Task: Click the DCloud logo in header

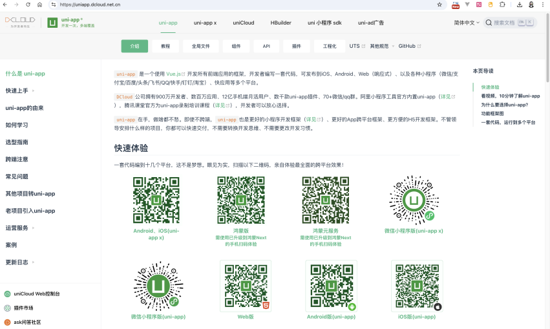Action: (21, 22)
